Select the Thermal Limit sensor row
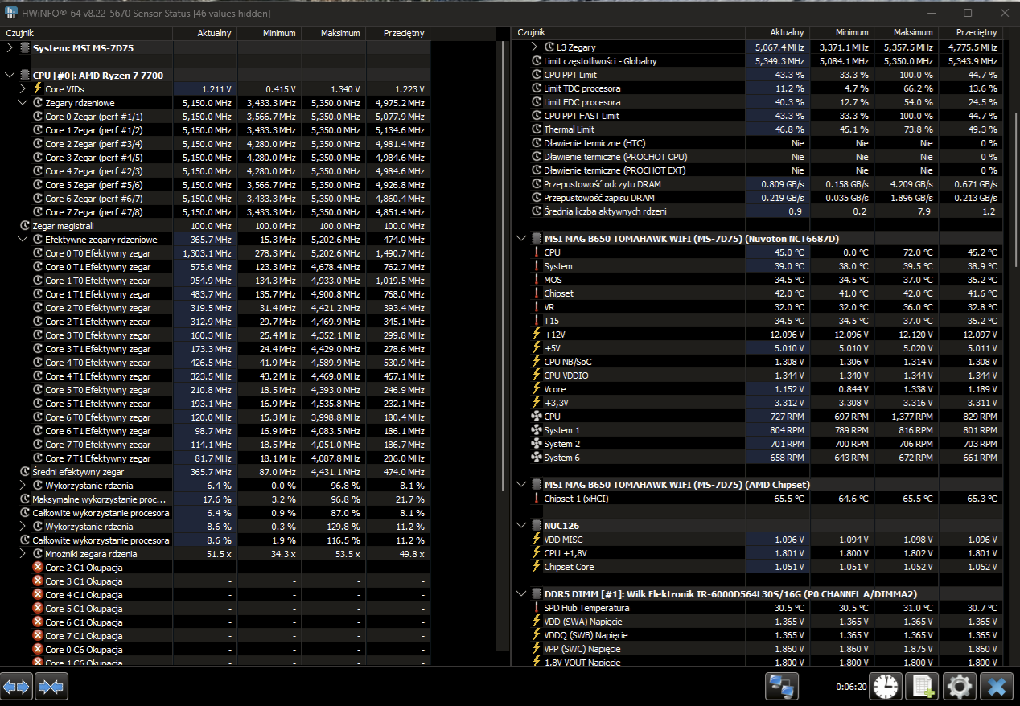 coord(569,129)
